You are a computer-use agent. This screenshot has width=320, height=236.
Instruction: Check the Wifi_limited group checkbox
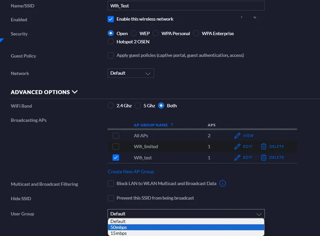point(116,146)
